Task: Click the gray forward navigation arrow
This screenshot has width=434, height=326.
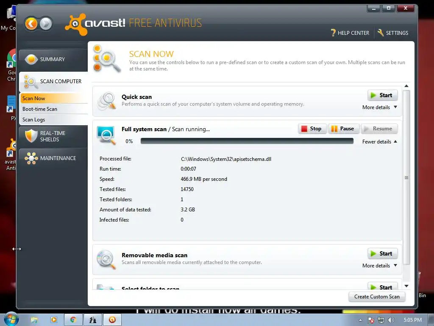Action: (x=46, y=24)
